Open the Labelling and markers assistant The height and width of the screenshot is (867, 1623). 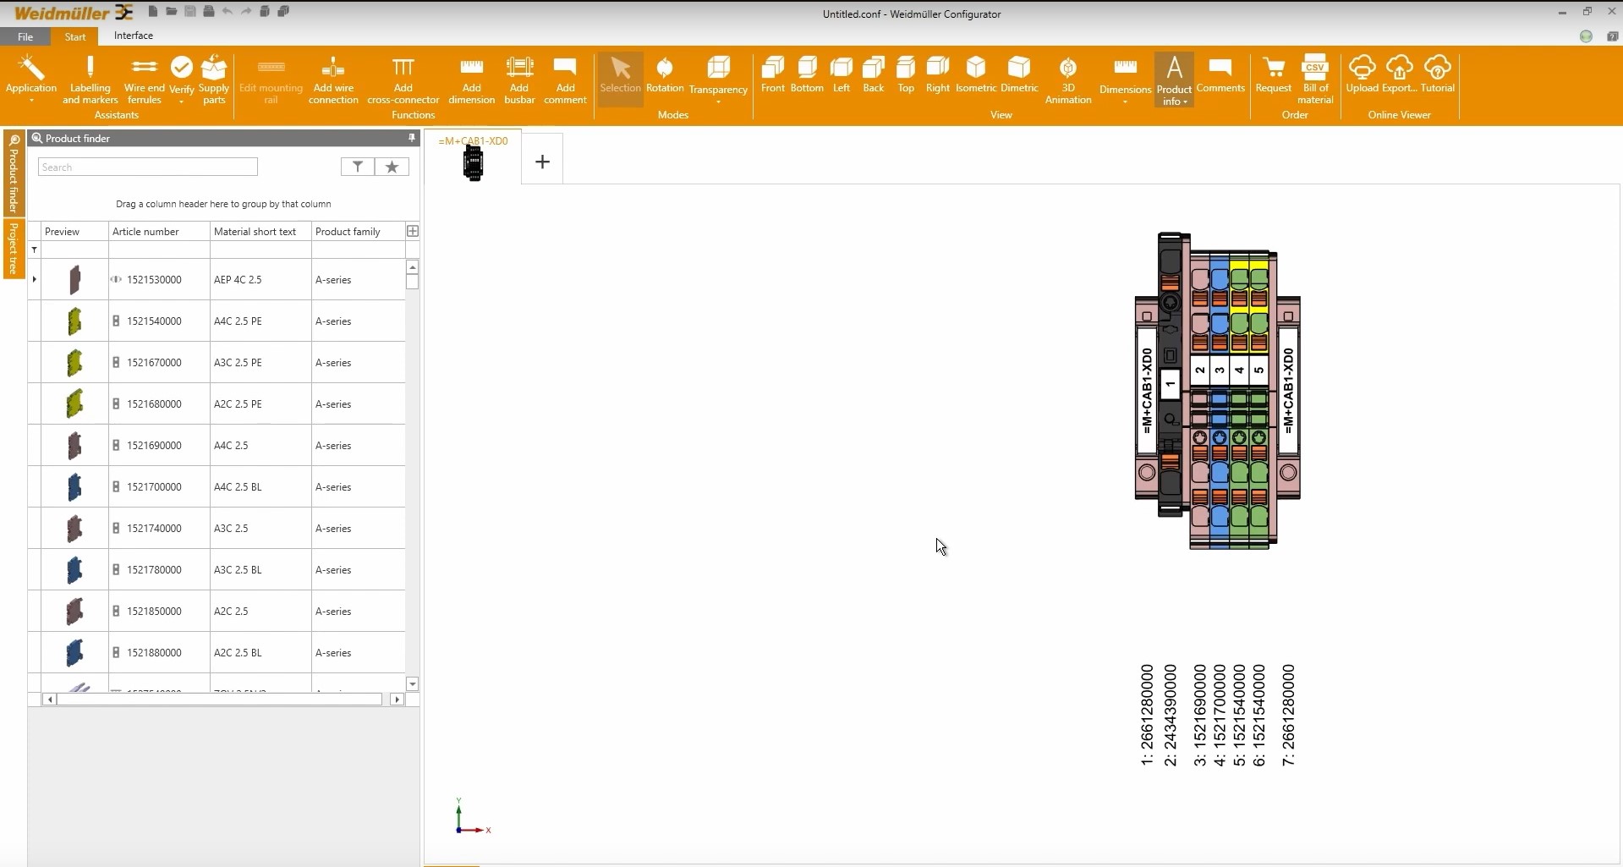click(90, 80)
